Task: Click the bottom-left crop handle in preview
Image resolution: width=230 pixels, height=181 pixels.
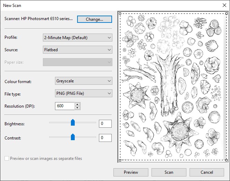Action: [x=120, y=160]
